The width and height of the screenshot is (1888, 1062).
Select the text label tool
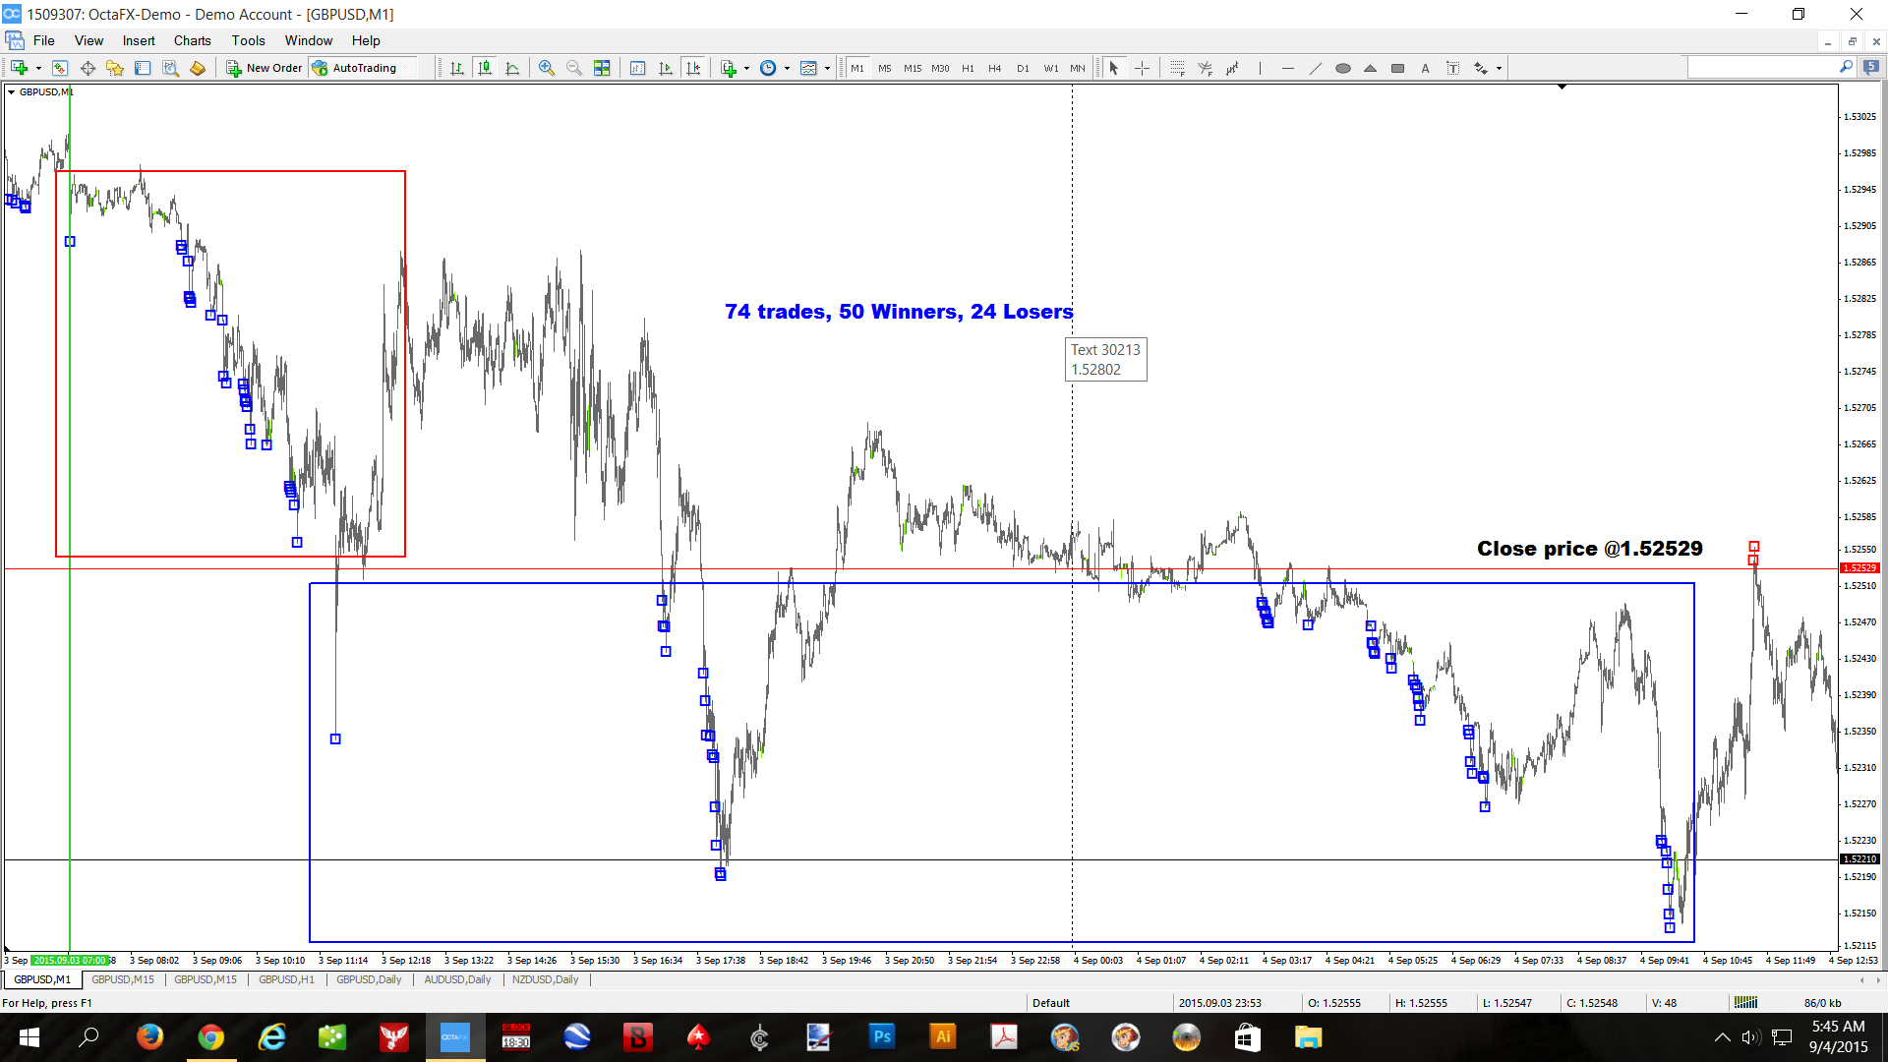pos(1452,68)
